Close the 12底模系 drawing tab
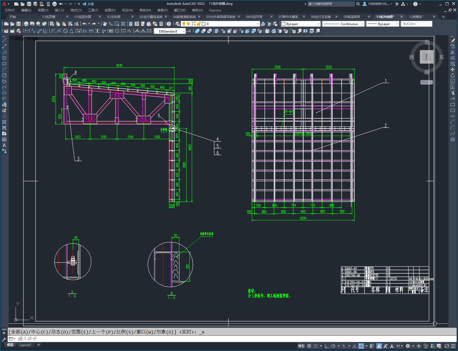Image resolution: width=458 pixels, height=351 pixels. tap(434, 17)
